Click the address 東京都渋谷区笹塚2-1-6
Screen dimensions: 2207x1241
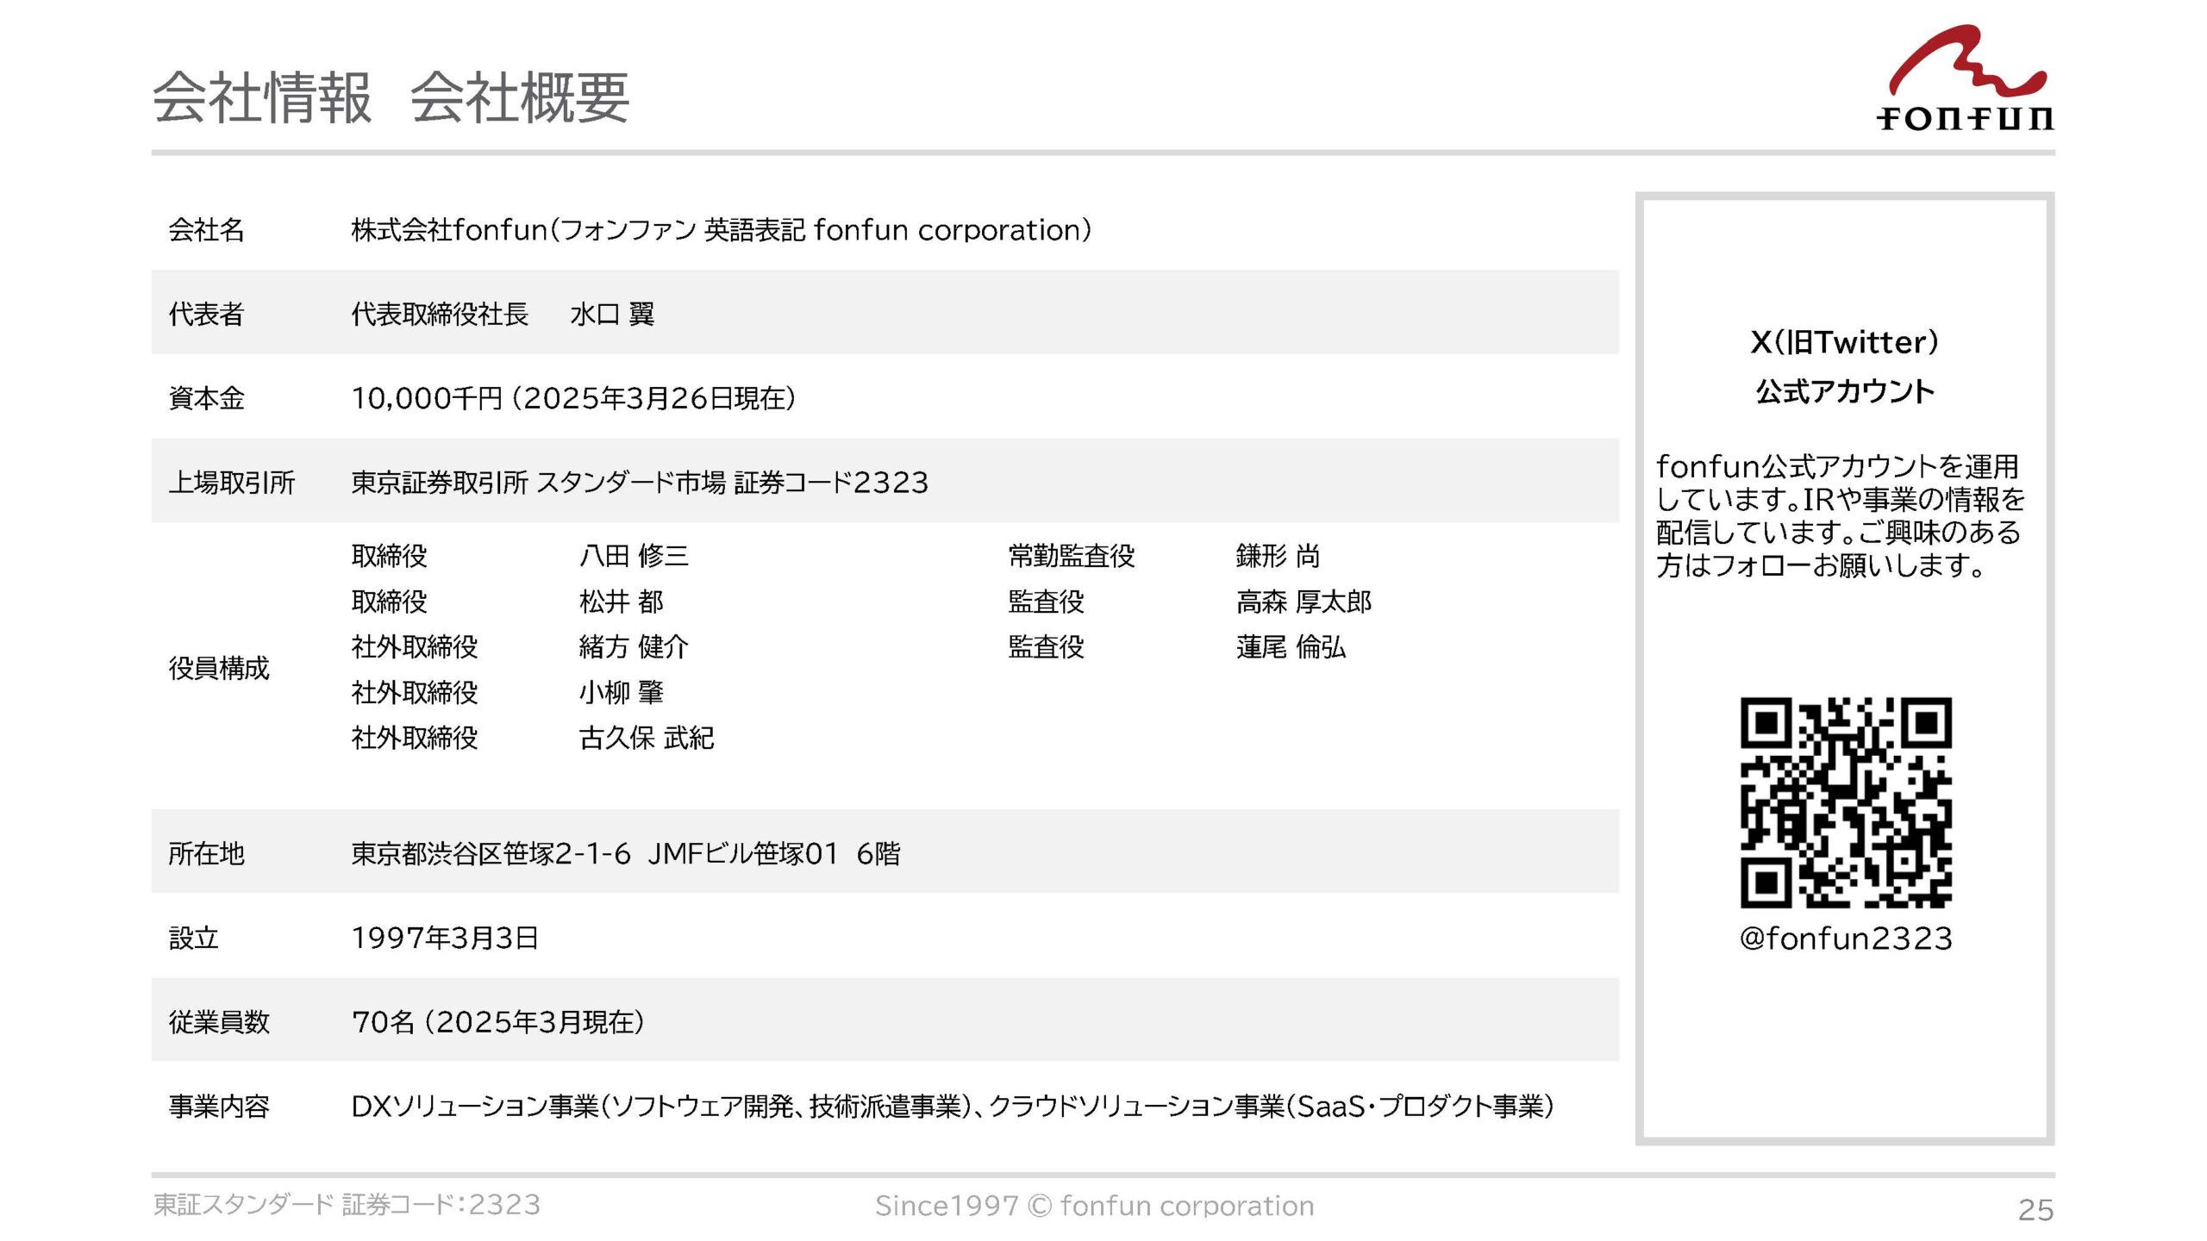[x=491, y=853]
